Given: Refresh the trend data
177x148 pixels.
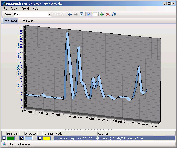Looking at the screenshot, I should click(x=114, y=14).
